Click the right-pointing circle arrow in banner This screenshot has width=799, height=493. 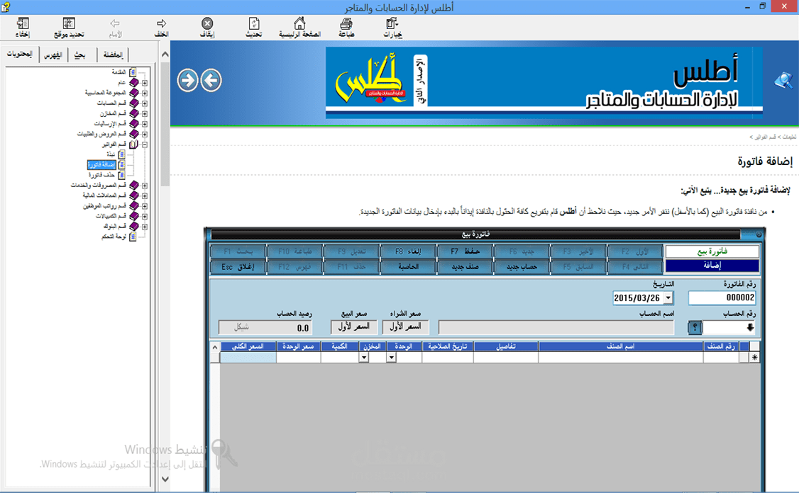[187, 80]
